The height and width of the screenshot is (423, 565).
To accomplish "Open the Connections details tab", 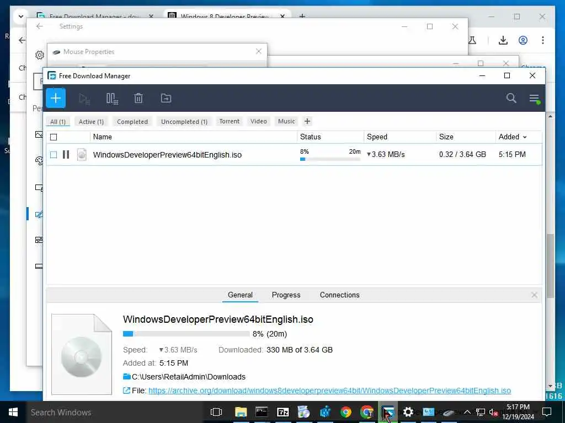I will [x=339, y=295].
